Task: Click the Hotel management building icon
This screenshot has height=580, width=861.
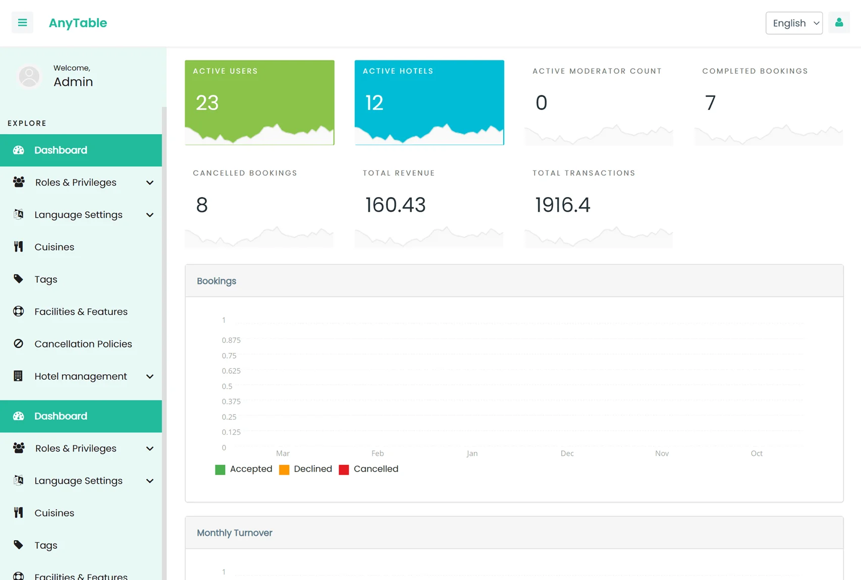Action: point(19,376)
